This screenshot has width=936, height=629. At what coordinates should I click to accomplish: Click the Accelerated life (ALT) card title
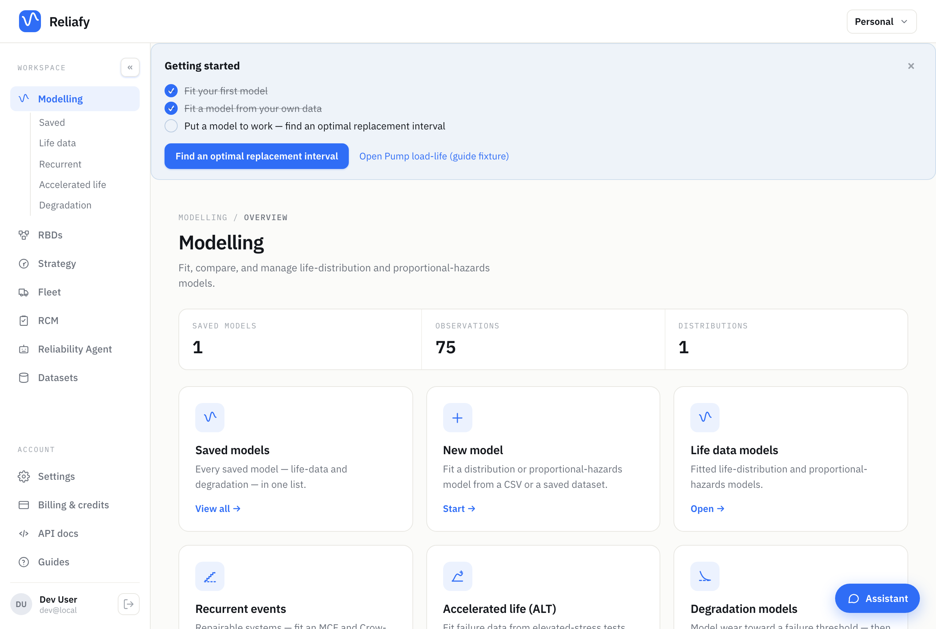499,609
